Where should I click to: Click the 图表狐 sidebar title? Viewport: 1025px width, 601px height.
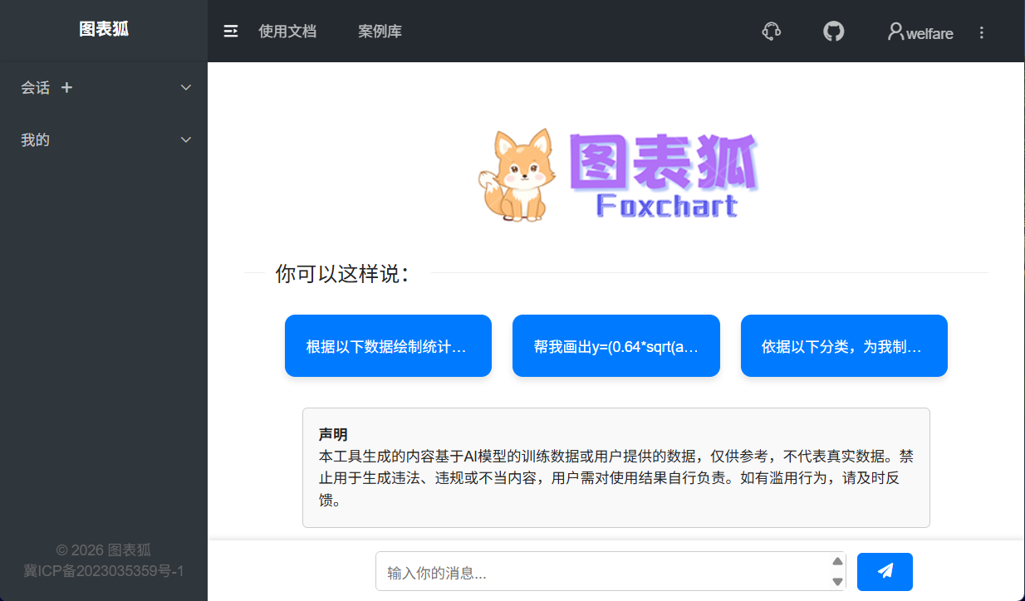click(x=104, y=30)
